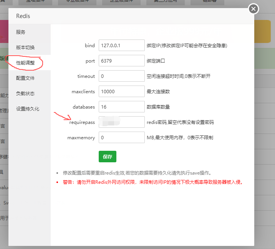
Task: Click the 数据库数量 description text
Action: (158, 107)
